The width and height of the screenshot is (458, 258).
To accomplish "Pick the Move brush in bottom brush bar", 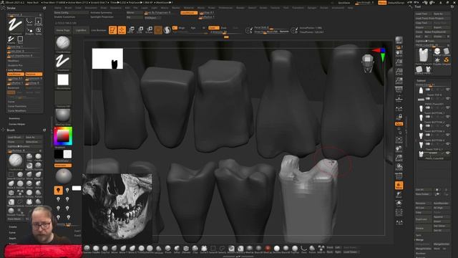I will click(114, 249).
